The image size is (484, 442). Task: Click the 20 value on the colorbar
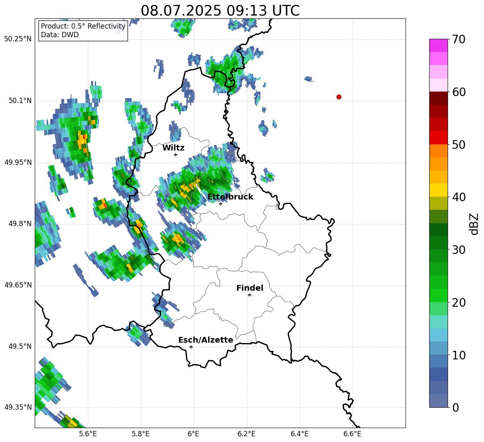click(x=458, y=303)
